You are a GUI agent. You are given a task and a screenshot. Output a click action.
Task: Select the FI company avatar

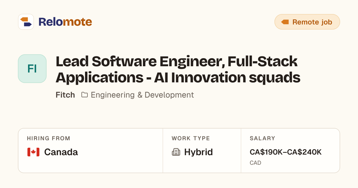click(x=32, y=69)
